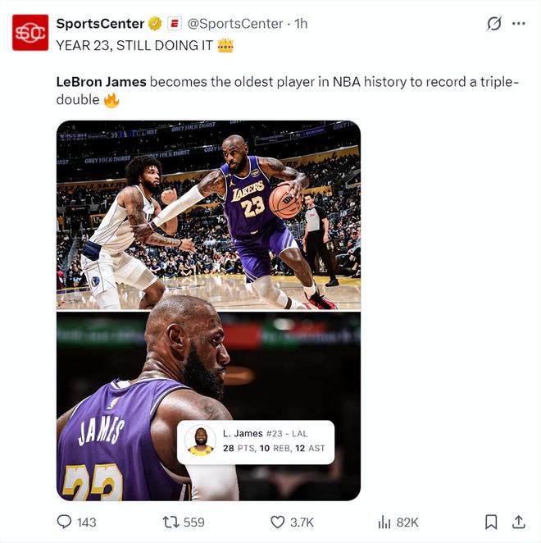Click the gold verified checkmark badge

click(154, 24)
